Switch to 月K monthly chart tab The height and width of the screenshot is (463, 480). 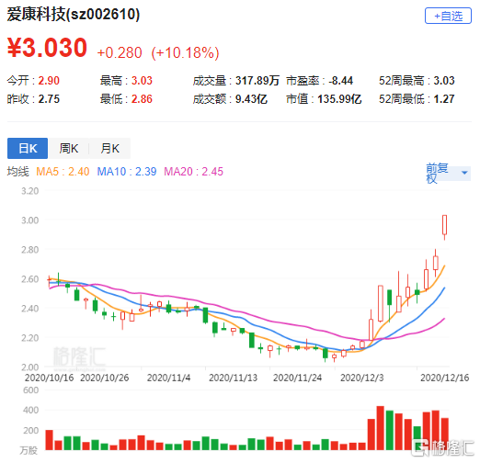pyautogui.click(x=109, y=148)
